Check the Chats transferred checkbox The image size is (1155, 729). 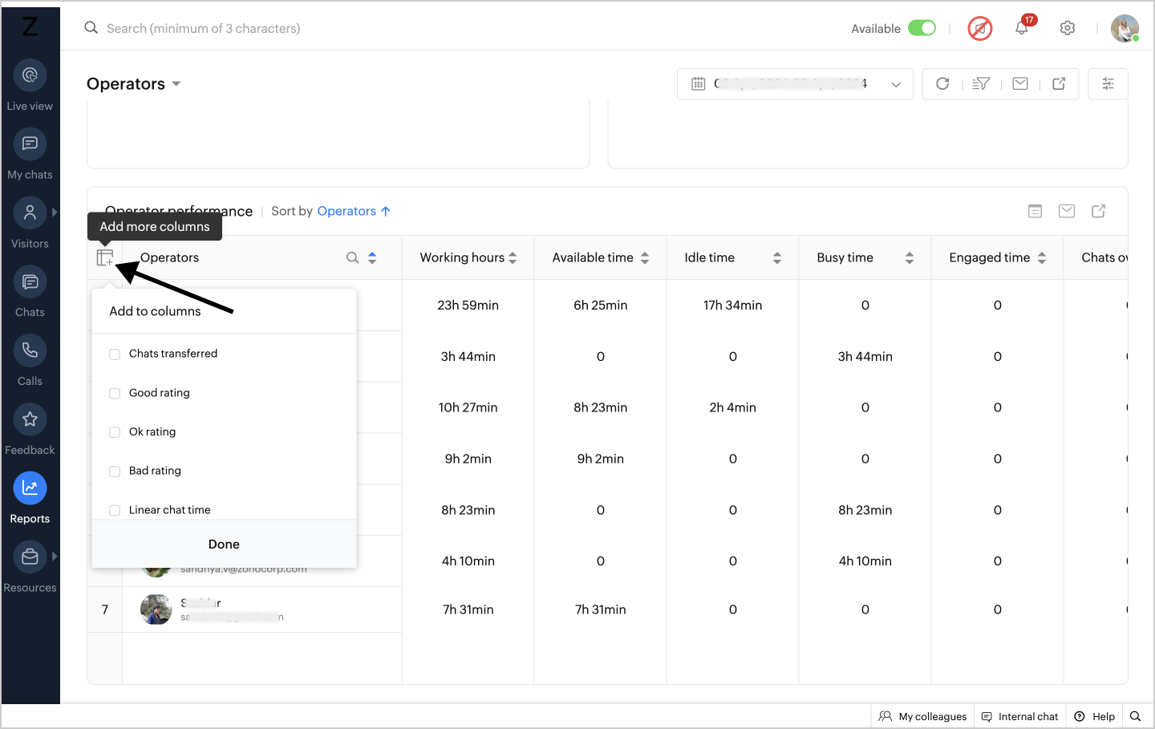click(x=115, y=354)
